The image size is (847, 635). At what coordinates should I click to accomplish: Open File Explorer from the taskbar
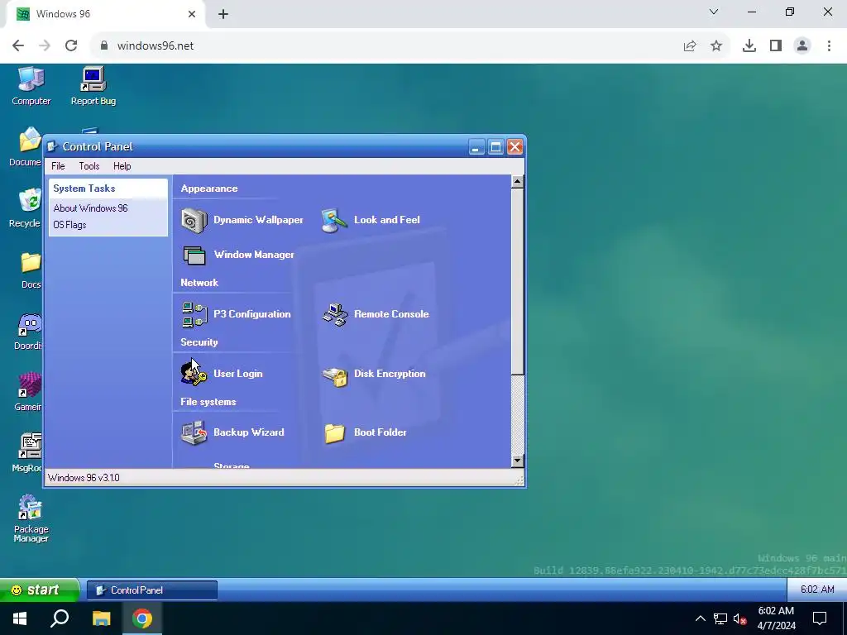(101, 618)
